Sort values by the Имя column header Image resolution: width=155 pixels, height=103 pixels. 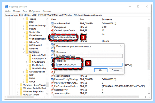point(53,19)
